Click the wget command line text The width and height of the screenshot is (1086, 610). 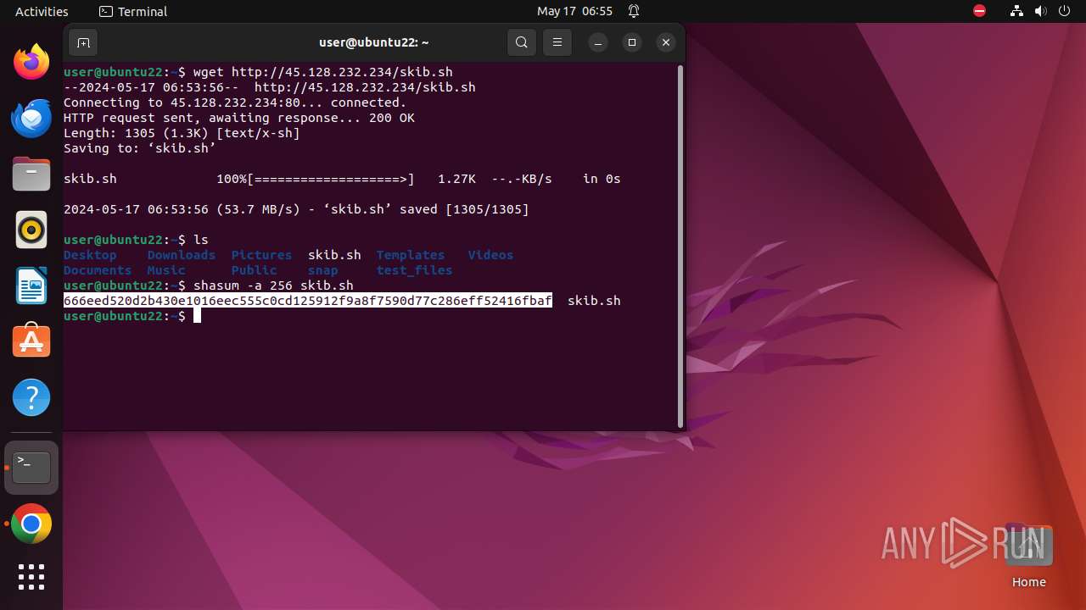pos(323,72)
